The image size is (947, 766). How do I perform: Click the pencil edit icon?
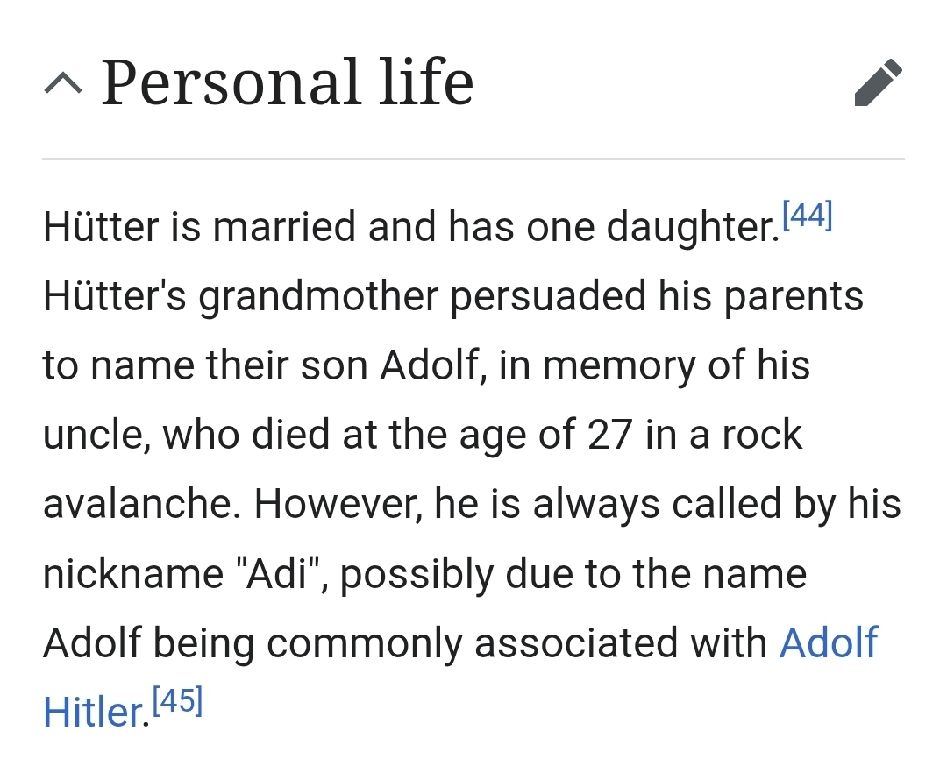click(x=878, y=83)
